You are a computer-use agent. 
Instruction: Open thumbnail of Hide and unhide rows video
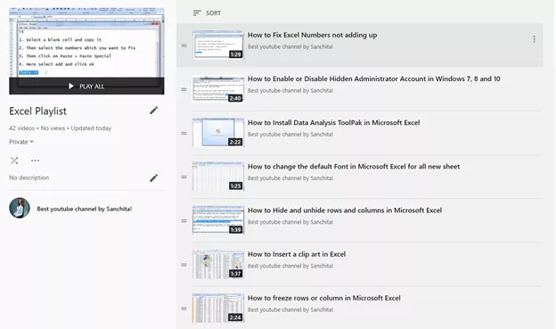[218, 220]
